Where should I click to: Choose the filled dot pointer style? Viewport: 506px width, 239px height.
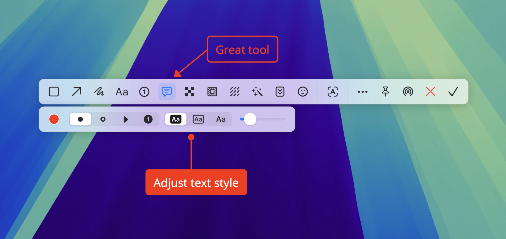(80, 119)
